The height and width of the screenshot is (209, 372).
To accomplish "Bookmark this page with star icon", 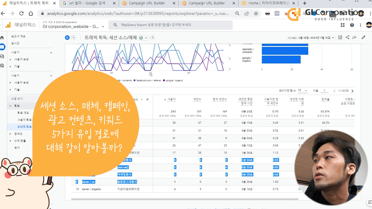I will [256, 14].
